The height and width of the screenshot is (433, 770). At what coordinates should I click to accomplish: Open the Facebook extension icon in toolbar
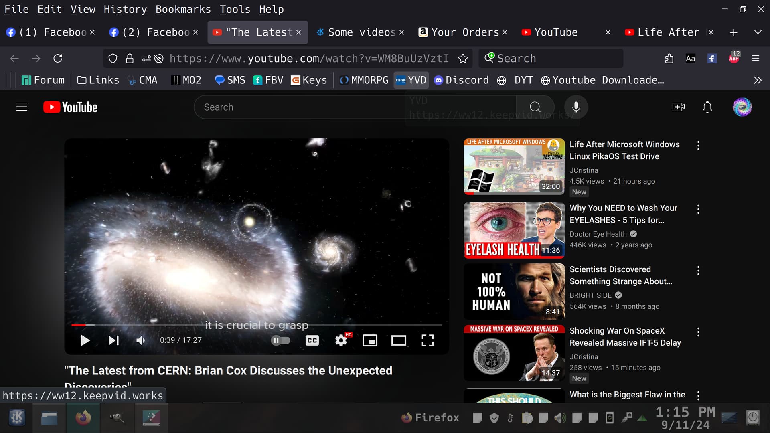(x=712, y=59)
